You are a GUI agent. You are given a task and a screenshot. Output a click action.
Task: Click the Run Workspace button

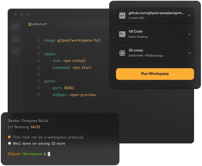click(x=155, y=74)
